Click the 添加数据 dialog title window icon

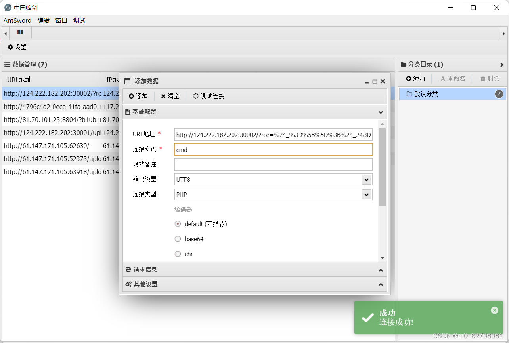click(127, 81)
